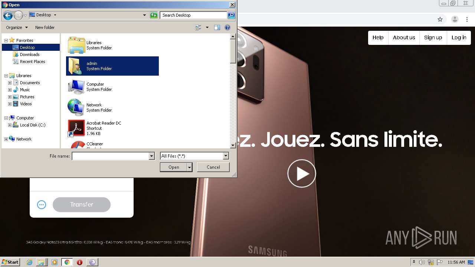This screenshot has height=267, width=475.
Task: Select Local Disk (C:) in tree
Action: (33, 125)
